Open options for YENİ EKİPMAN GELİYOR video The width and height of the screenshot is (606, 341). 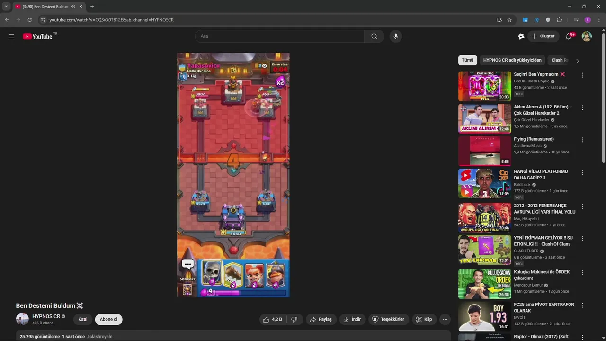pos(582,239)
